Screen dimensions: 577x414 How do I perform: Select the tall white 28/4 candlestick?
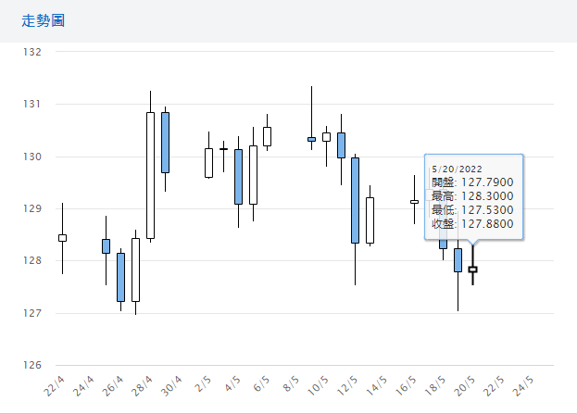[x=150, y=176]
